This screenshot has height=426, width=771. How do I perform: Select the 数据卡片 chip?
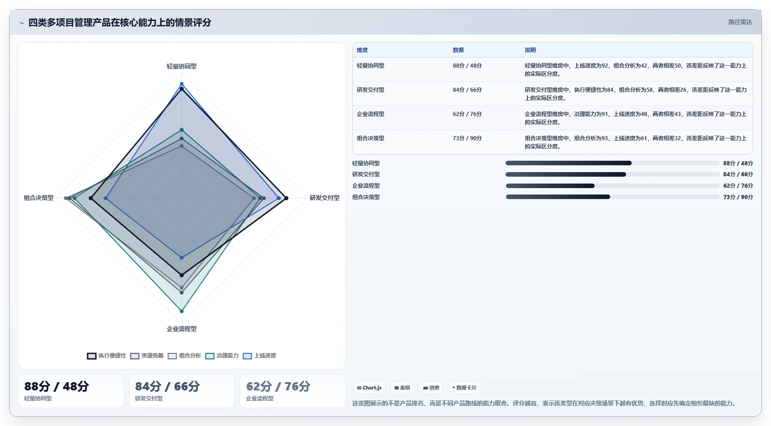click(x=464, y=388)
